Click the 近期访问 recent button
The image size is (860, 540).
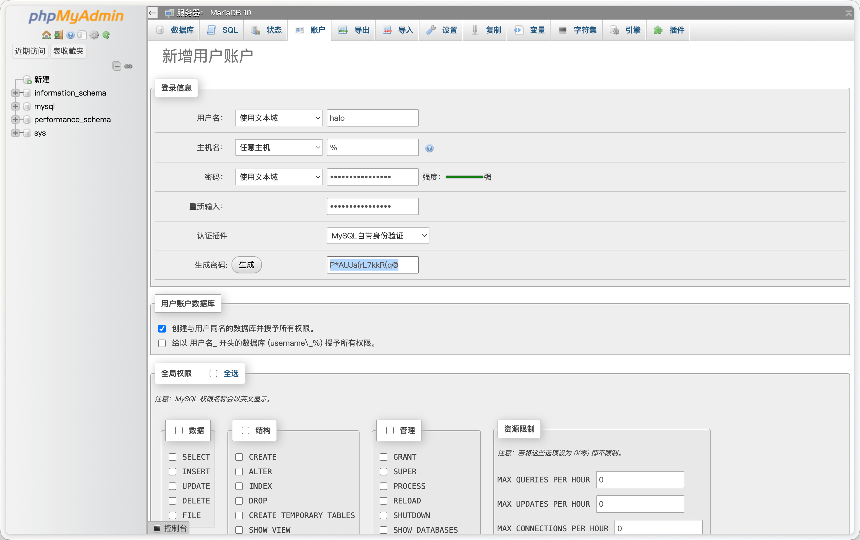[30, 51]
